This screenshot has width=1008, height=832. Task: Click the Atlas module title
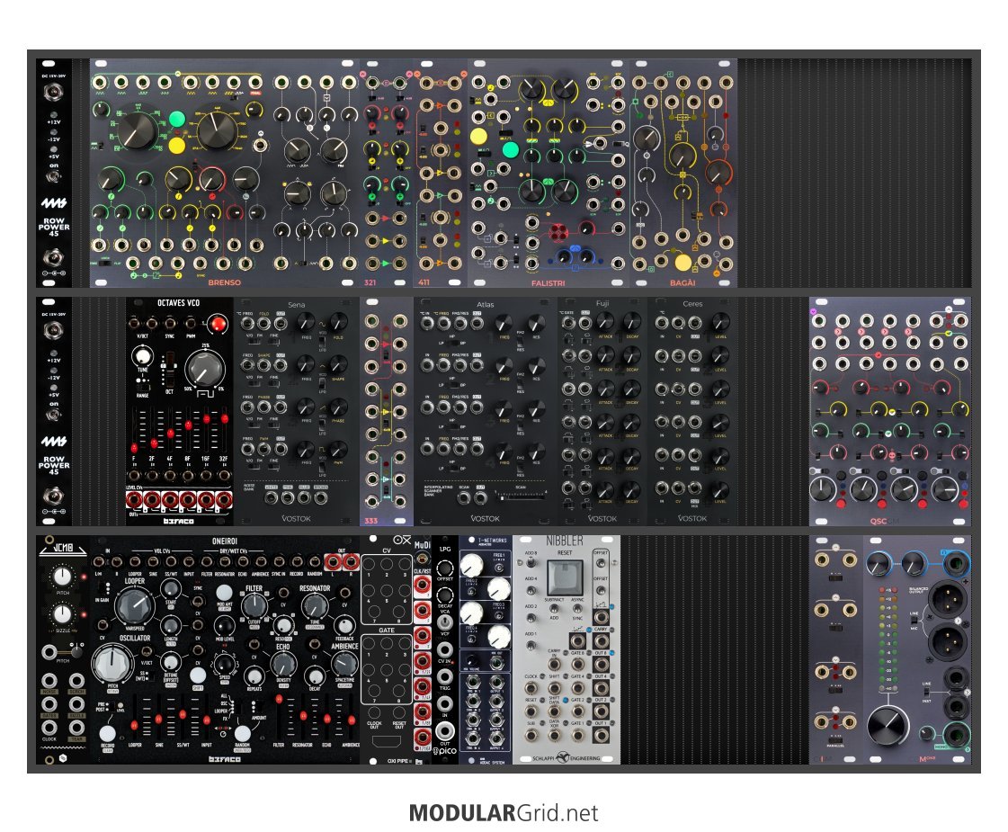(x=485, y=305)
